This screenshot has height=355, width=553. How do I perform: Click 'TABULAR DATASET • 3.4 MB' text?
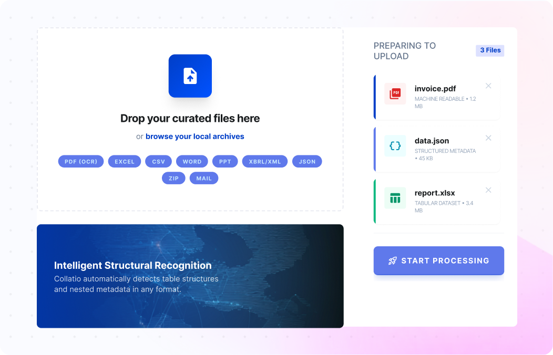pos(444,207)
